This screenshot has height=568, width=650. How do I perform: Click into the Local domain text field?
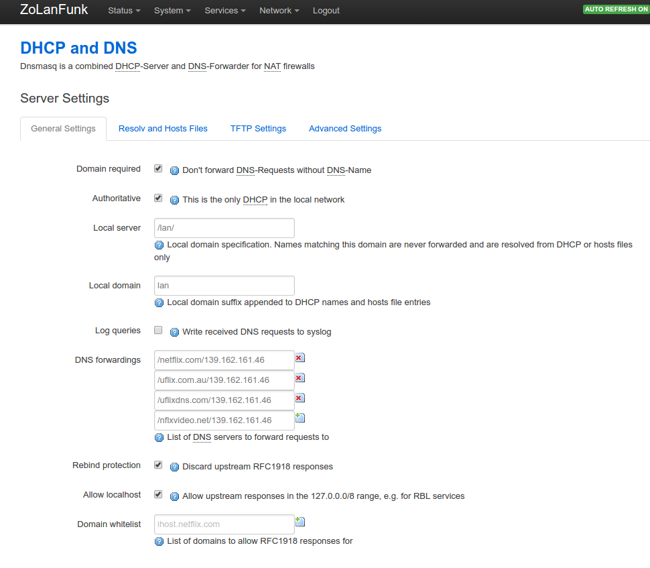pos(224,286)
